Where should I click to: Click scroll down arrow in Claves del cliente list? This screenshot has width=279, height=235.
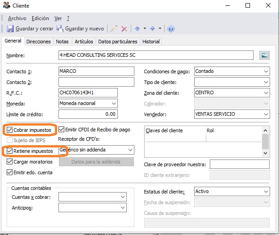(x=265, y=153)
